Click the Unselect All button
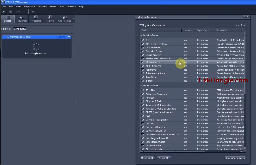Viewport: 256px width, 165px height. click(147, 158)
